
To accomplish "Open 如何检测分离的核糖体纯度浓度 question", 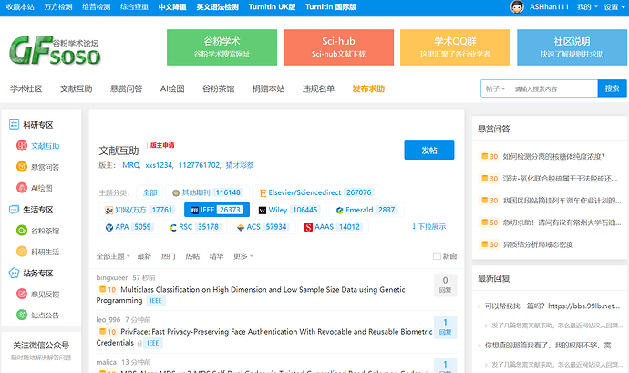I will pos(554,156).
